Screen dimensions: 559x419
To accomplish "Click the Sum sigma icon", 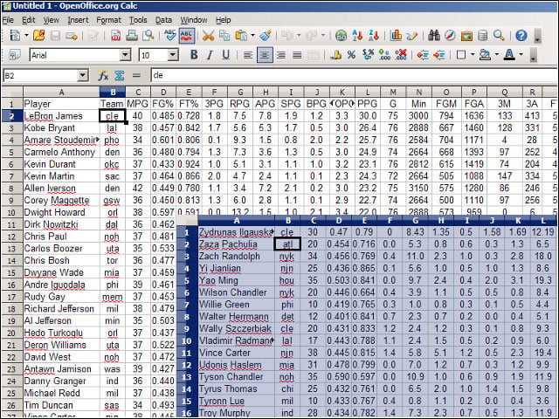I will (x=120, y=75).
